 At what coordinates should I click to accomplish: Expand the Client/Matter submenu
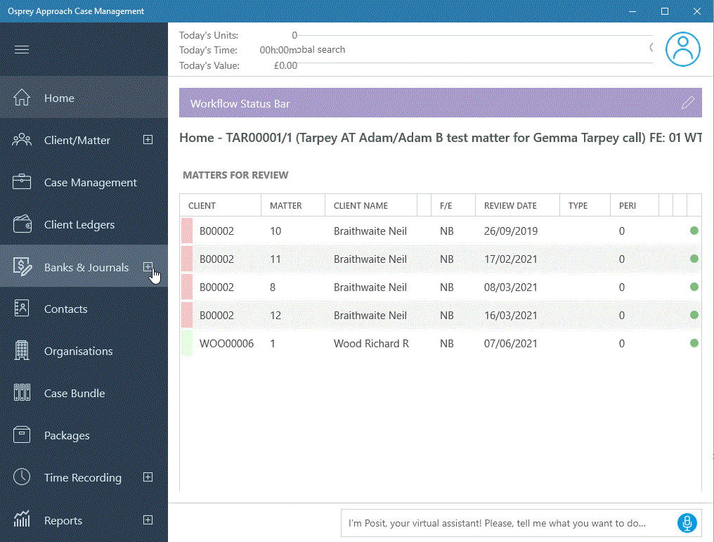coord(148,140)
